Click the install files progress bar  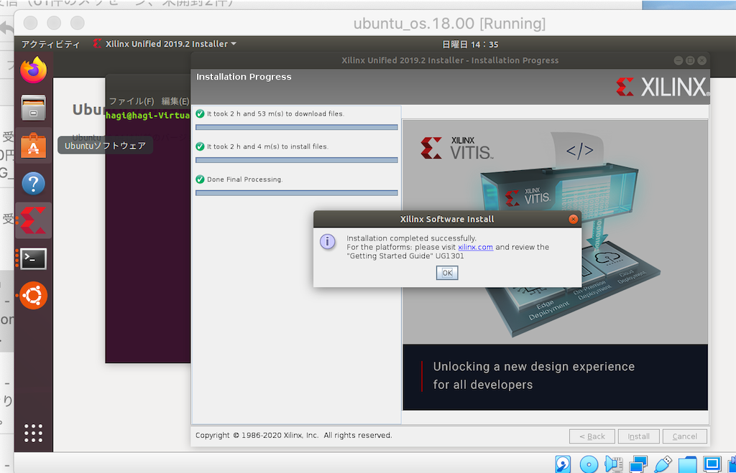[297, 160]
